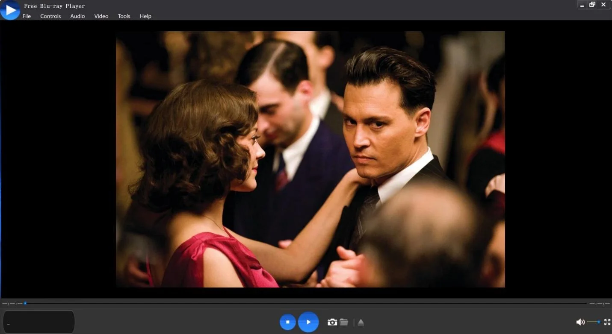
Task: Click the status info panel at bottom left
Action: (x=39, y=322)
